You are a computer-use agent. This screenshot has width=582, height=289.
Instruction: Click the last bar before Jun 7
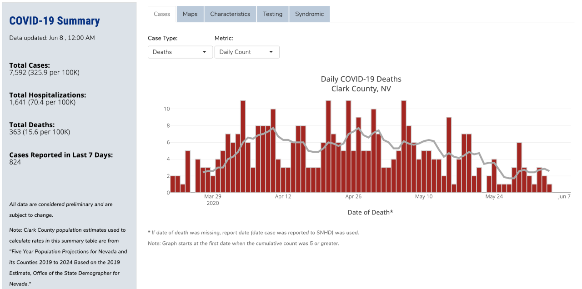[x=549, y=188]
